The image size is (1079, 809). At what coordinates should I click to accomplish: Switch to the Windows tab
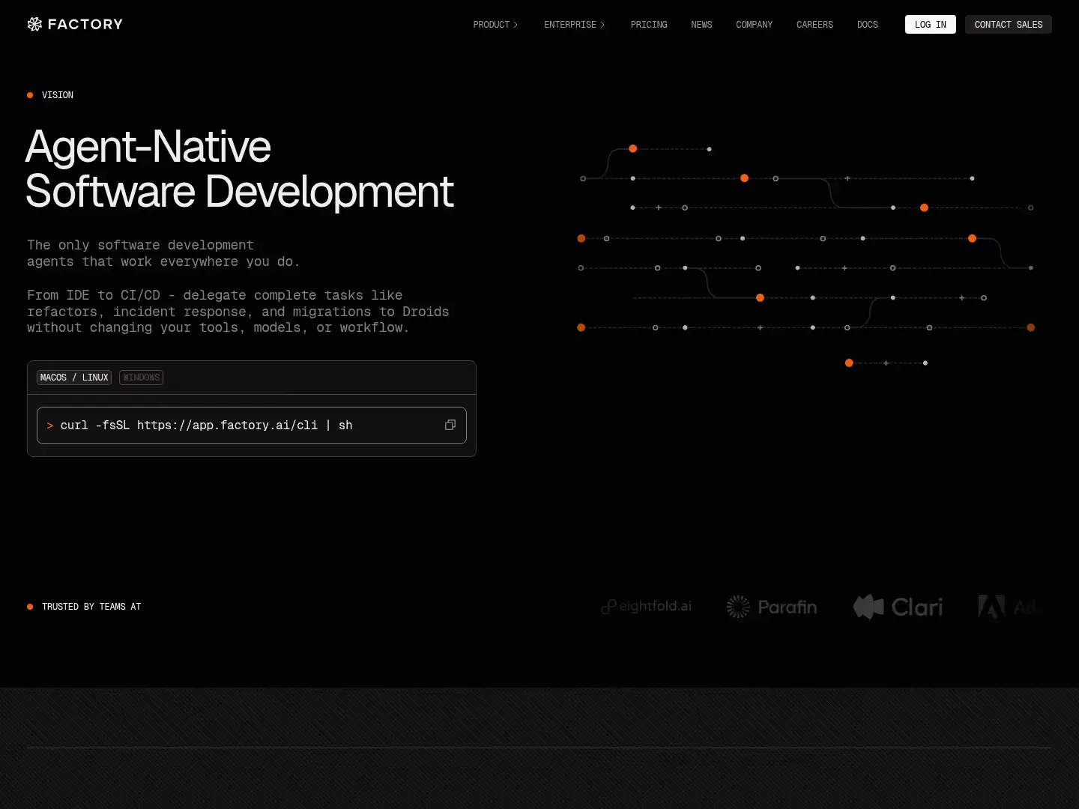point(142,378)
